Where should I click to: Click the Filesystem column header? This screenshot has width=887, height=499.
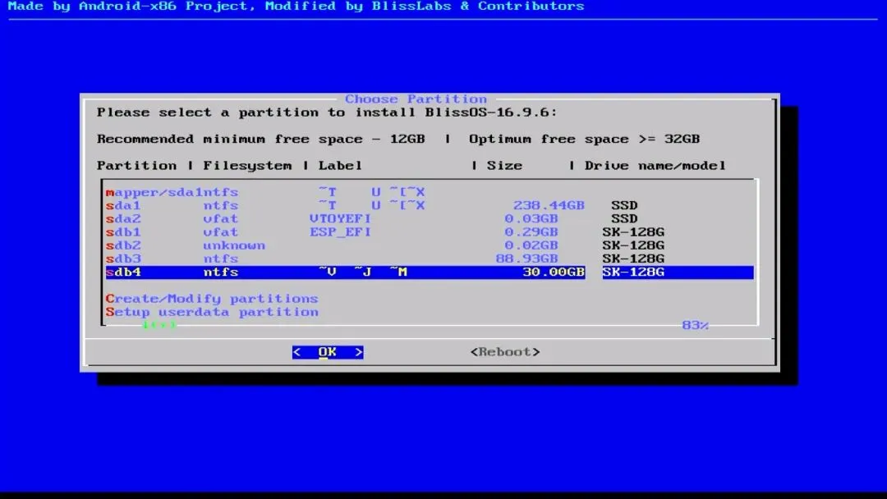[247, 166]
